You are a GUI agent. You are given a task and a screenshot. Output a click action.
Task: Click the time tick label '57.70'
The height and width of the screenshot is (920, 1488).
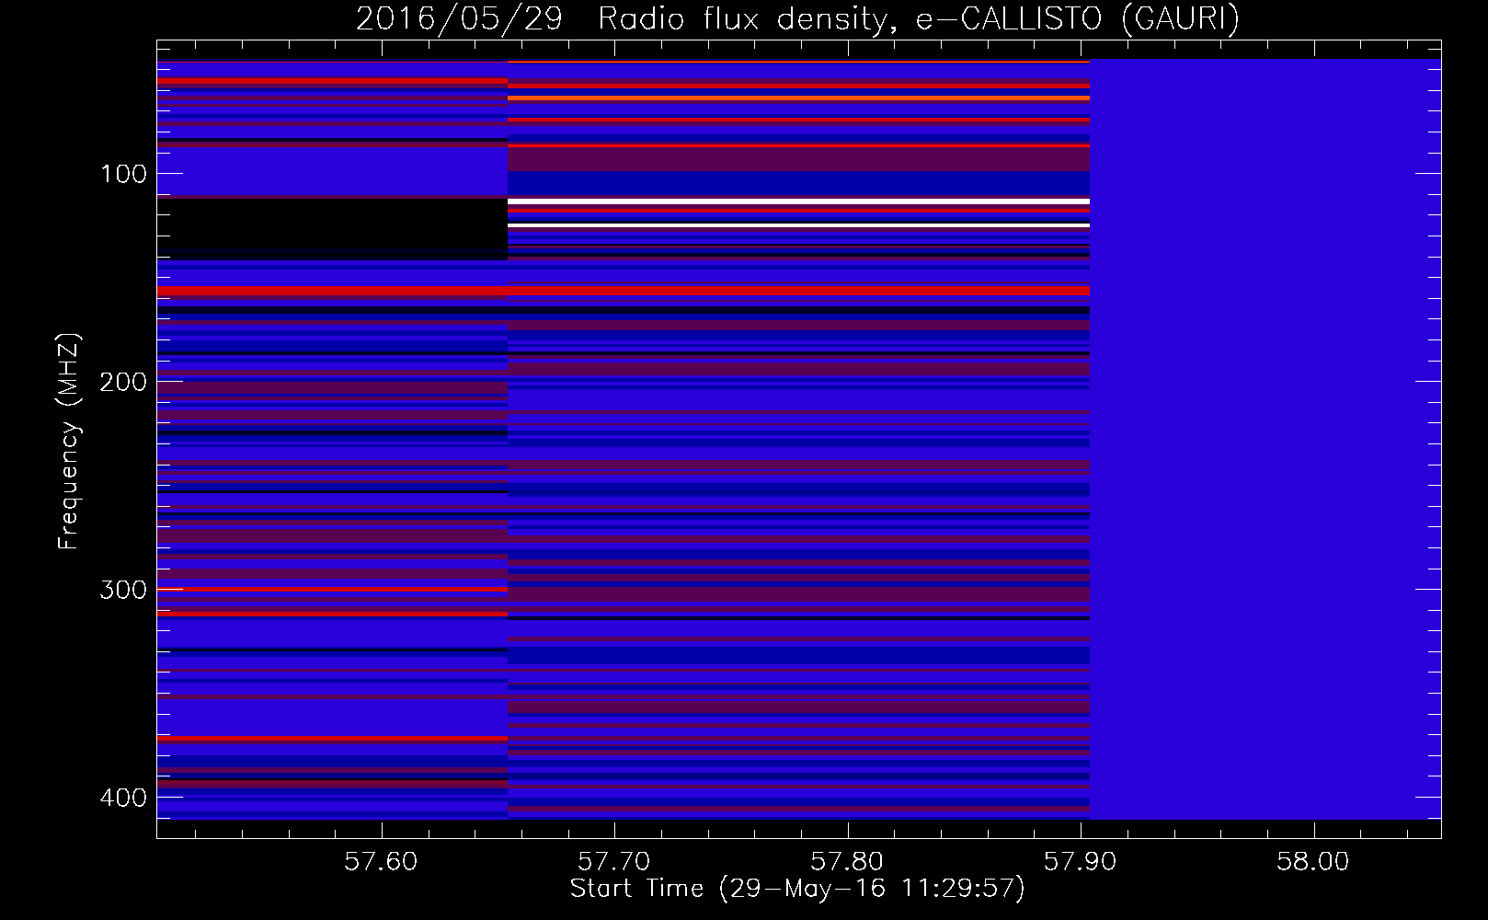pos(613,861)
